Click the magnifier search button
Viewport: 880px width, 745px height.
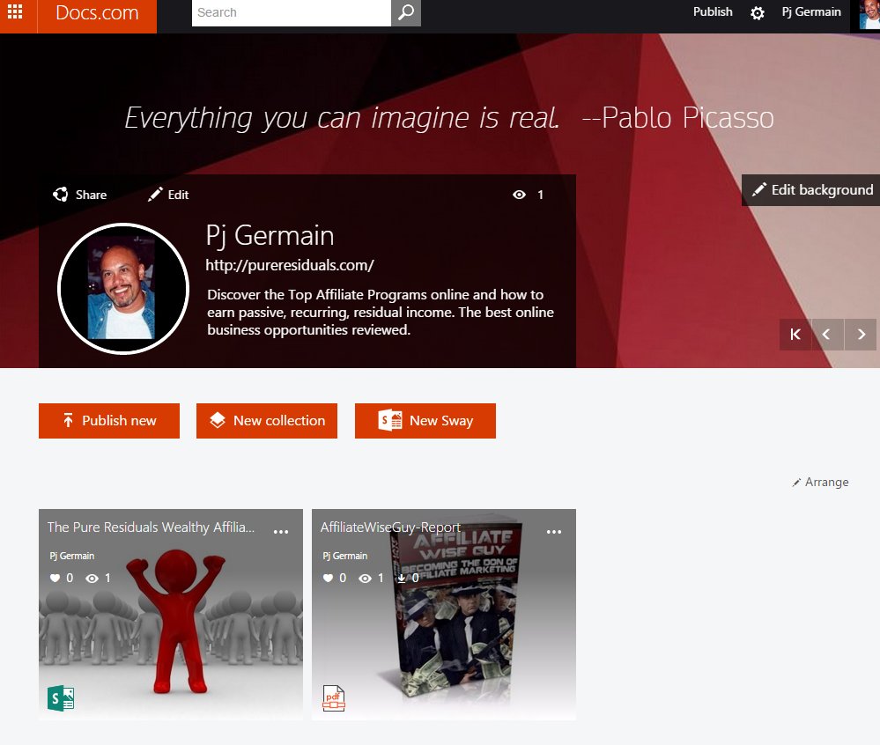coord(406,13)
